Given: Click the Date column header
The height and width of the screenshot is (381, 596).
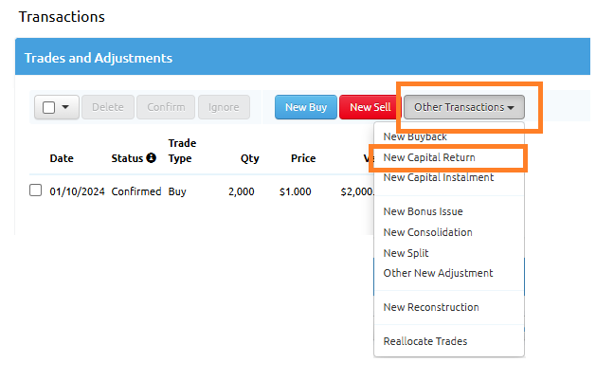Looking at the screenshot, I should click(x=61, y=158).
